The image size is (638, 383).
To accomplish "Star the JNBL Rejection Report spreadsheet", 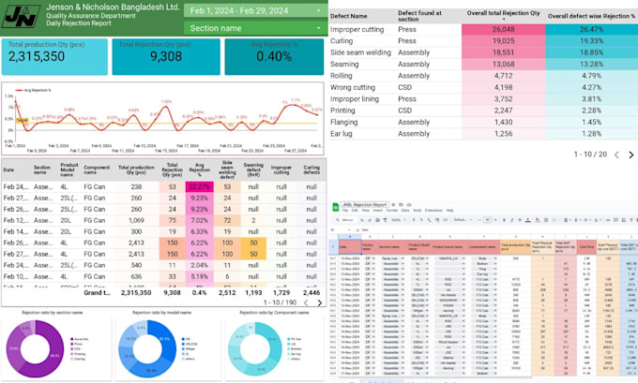I will click(x=393, y=205).
